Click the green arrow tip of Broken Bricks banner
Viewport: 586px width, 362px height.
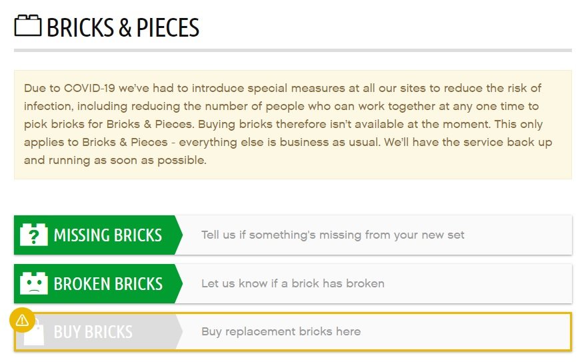pos(178,283)
